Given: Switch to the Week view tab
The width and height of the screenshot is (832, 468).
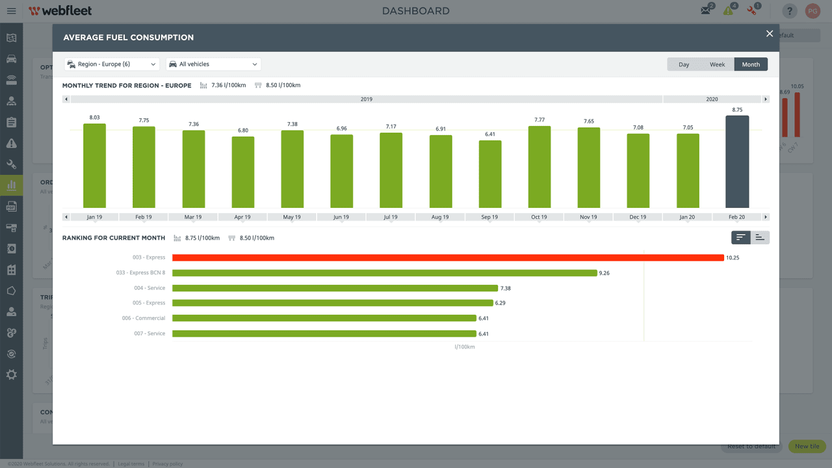Looking at the screenshot, I should tap(718, 64).
